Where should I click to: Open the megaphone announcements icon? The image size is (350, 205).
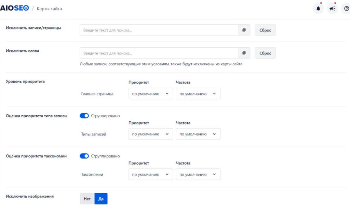[x=332, y=9]
